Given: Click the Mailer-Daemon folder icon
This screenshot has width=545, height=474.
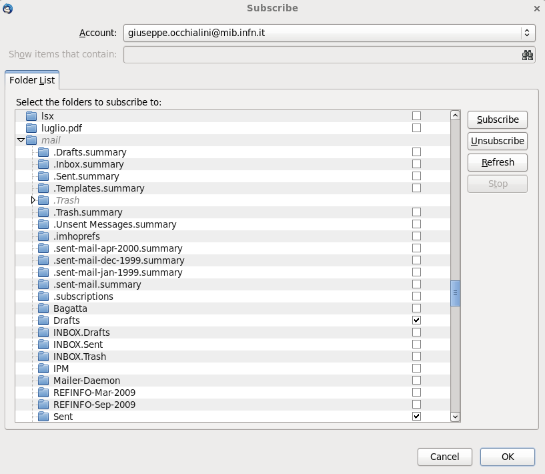Looking at the screenshot, I should [x=43, y=381].
